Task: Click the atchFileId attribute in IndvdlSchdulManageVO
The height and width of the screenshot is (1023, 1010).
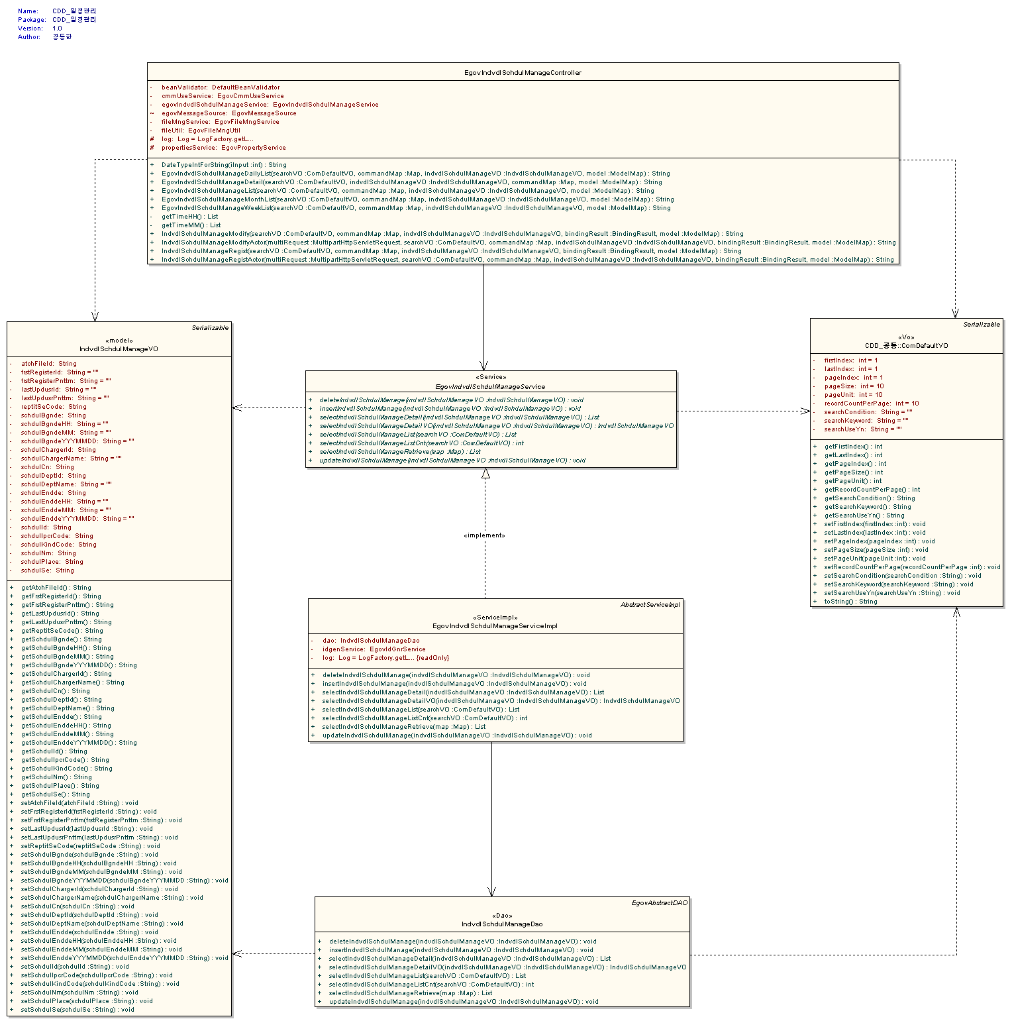Action: coord(48,364)
